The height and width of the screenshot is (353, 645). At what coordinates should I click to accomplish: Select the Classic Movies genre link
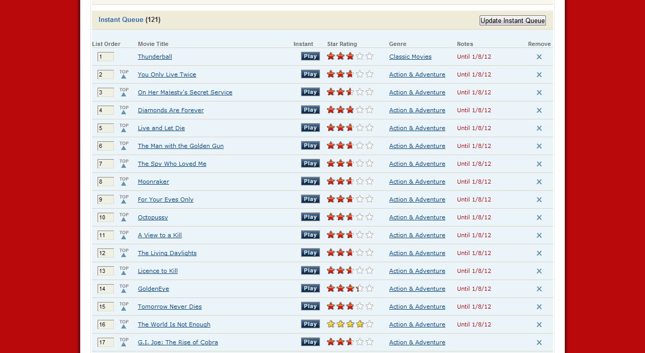(x=410, y=57)
